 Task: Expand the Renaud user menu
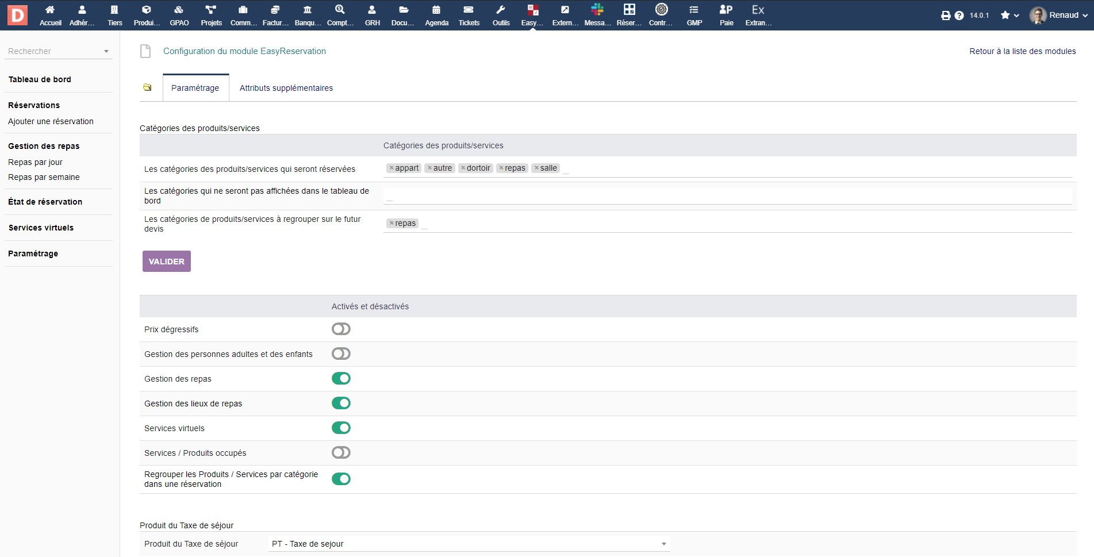tap(1058, 16)
